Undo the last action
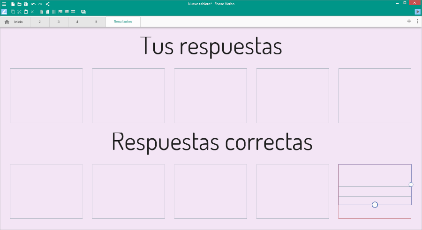422x230 pixels. (x=33, y=4)
